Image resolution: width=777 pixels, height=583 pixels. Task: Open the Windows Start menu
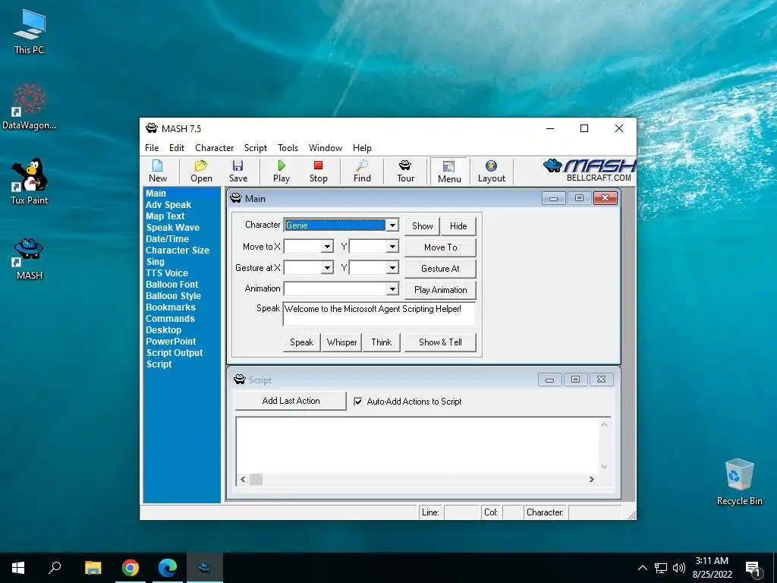[x=18, y=568]
